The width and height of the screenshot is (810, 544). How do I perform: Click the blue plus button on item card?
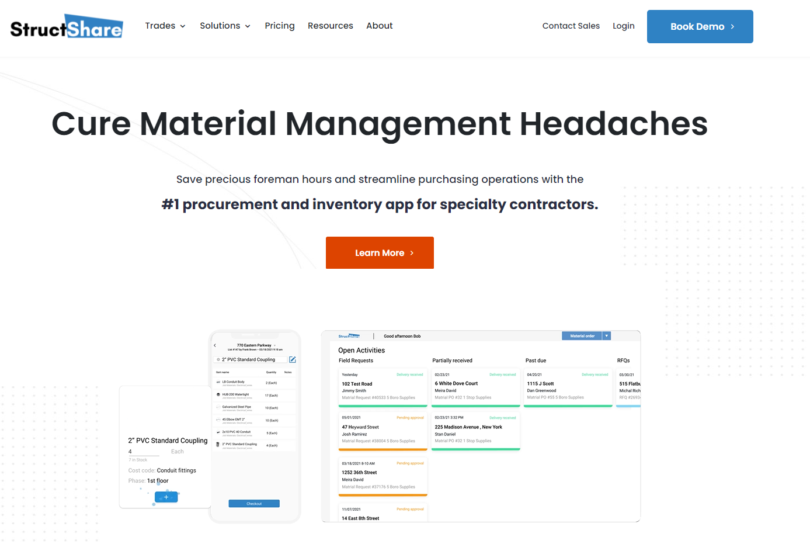pos(166,497)
